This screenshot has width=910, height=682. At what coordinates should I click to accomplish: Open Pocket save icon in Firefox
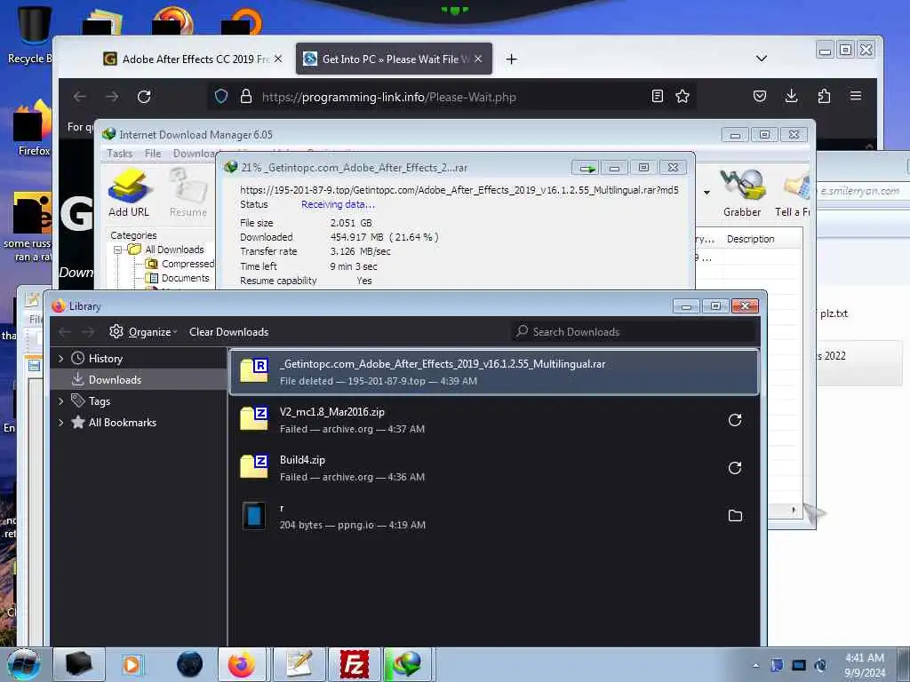point(760,96)
